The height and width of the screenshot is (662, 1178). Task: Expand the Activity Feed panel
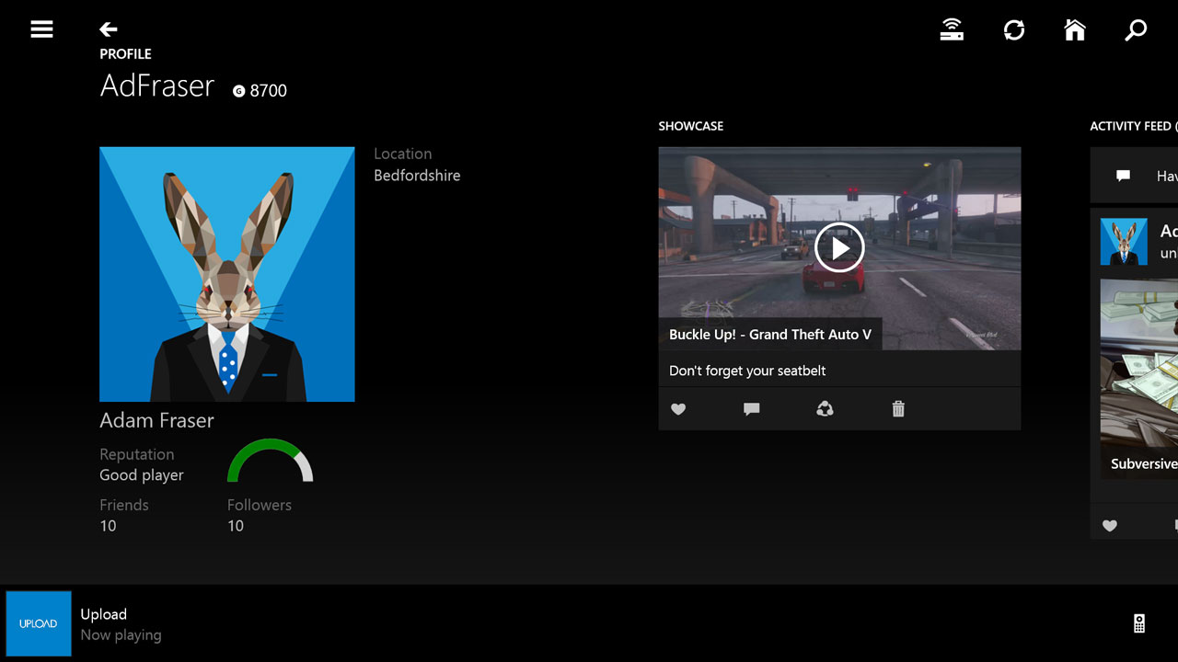click(1130, 126)
